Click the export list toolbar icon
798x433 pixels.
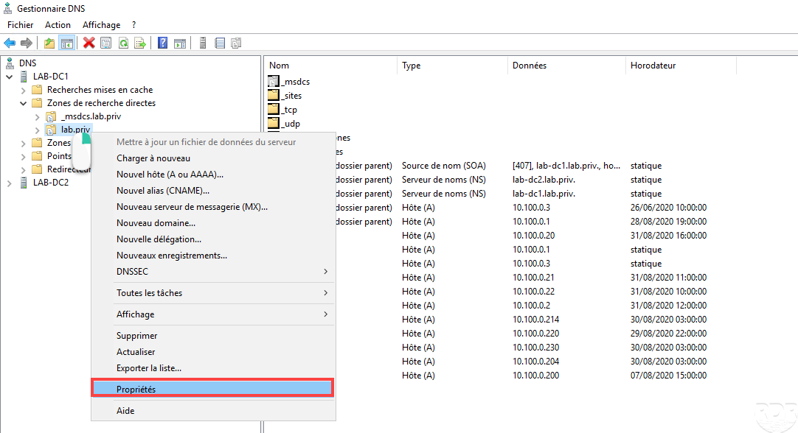139,43
